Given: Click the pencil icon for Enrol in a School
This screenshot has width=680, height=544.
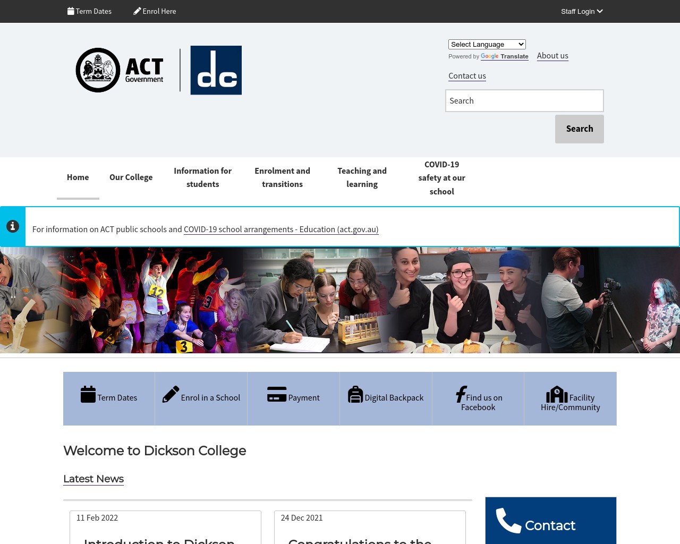Looking at the screenshot, I should tap(171, 394).
